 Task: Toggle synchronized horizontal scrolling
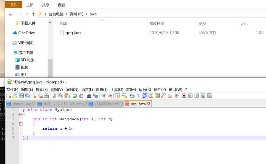coord(124,96)
